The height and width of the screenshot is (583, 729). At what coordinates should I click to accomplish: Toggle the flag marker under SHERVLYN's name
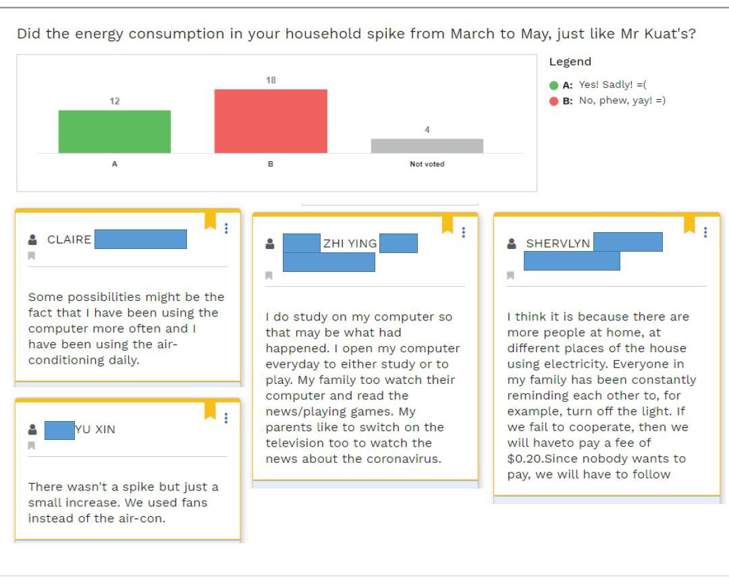511,275
